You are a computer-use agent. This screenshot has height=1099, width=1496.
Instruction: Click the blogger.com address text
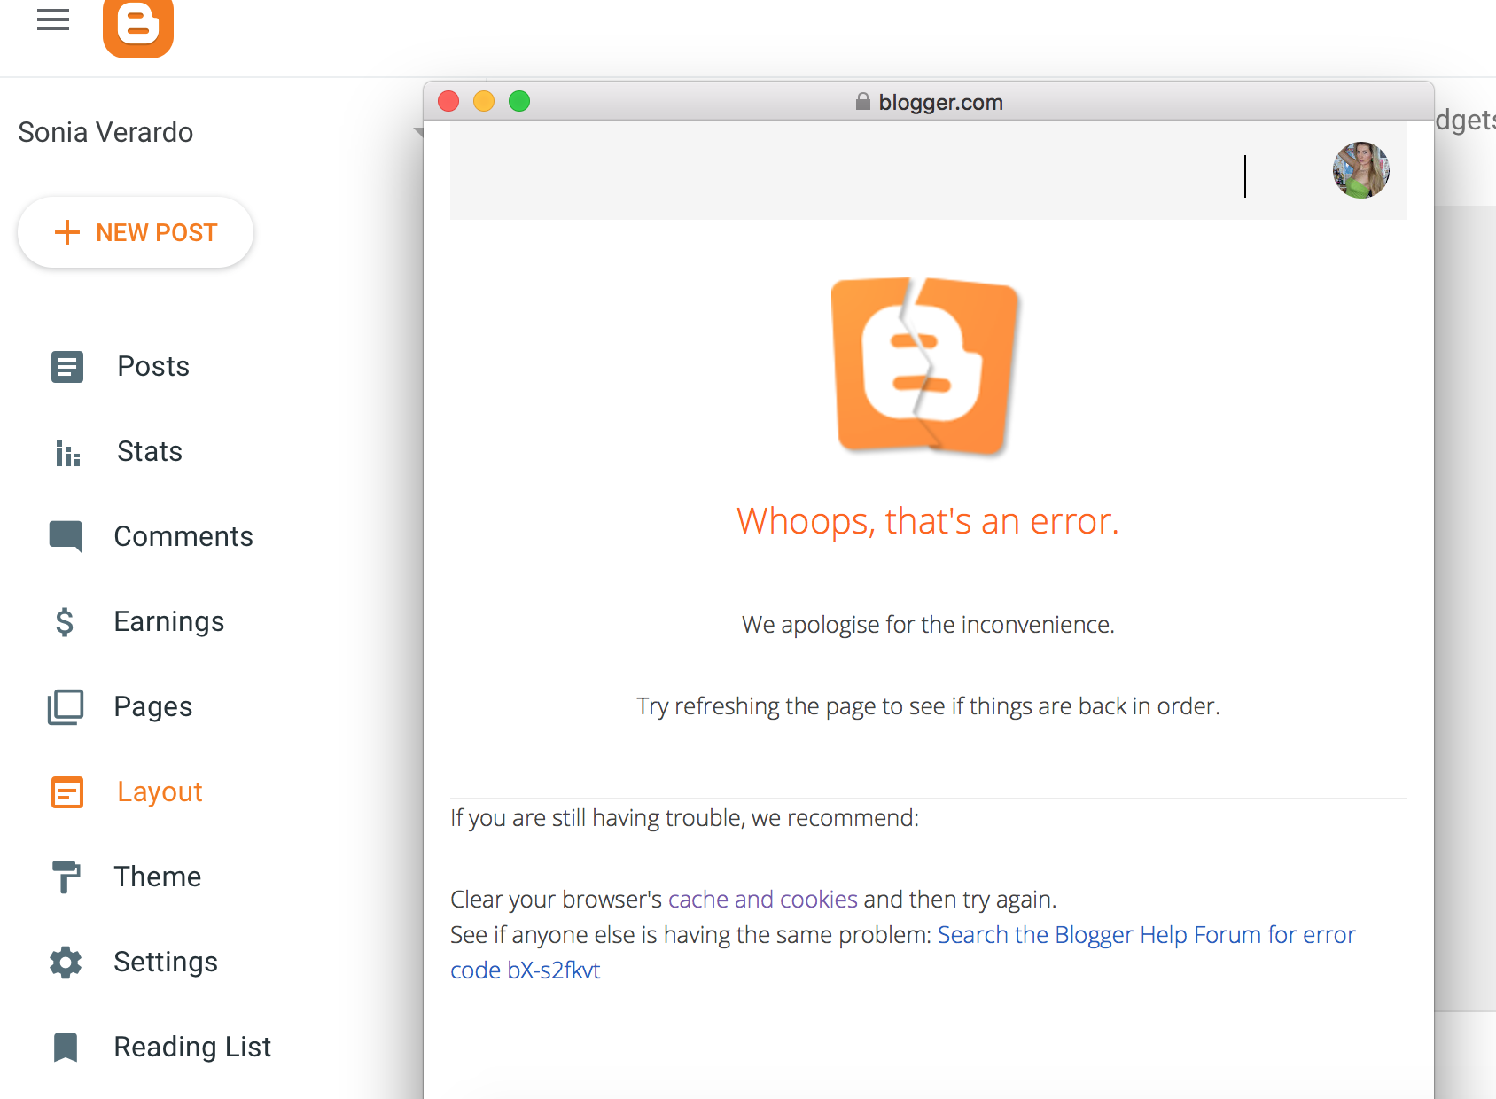coord(941,103)
